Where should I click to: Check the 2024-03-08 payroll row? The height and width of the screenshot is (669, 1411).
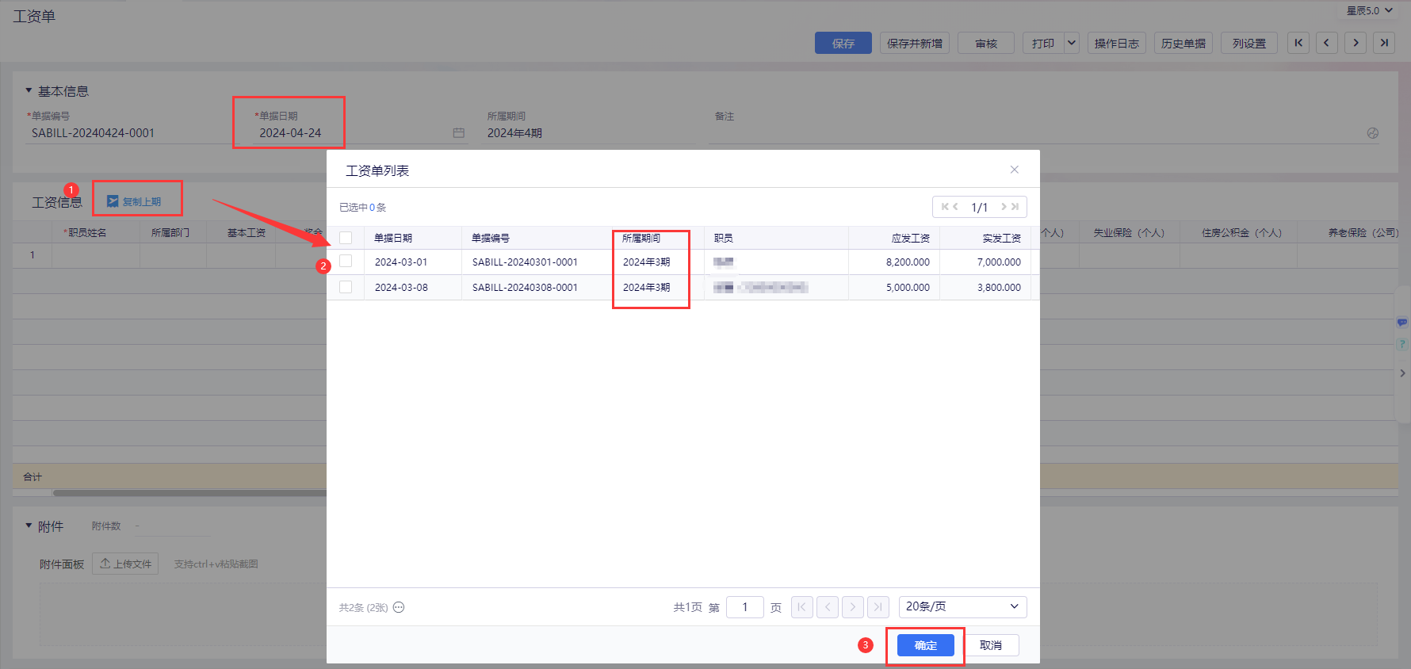tap(346, 287)
